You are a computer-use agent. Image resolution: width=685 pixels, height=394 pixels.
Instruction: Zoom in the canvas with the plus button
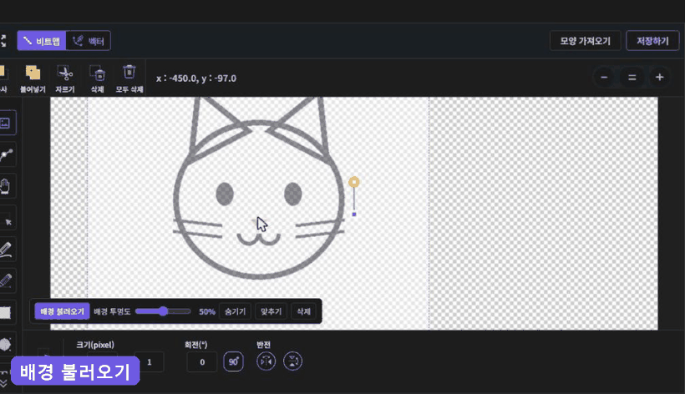[x=660, y=78]
